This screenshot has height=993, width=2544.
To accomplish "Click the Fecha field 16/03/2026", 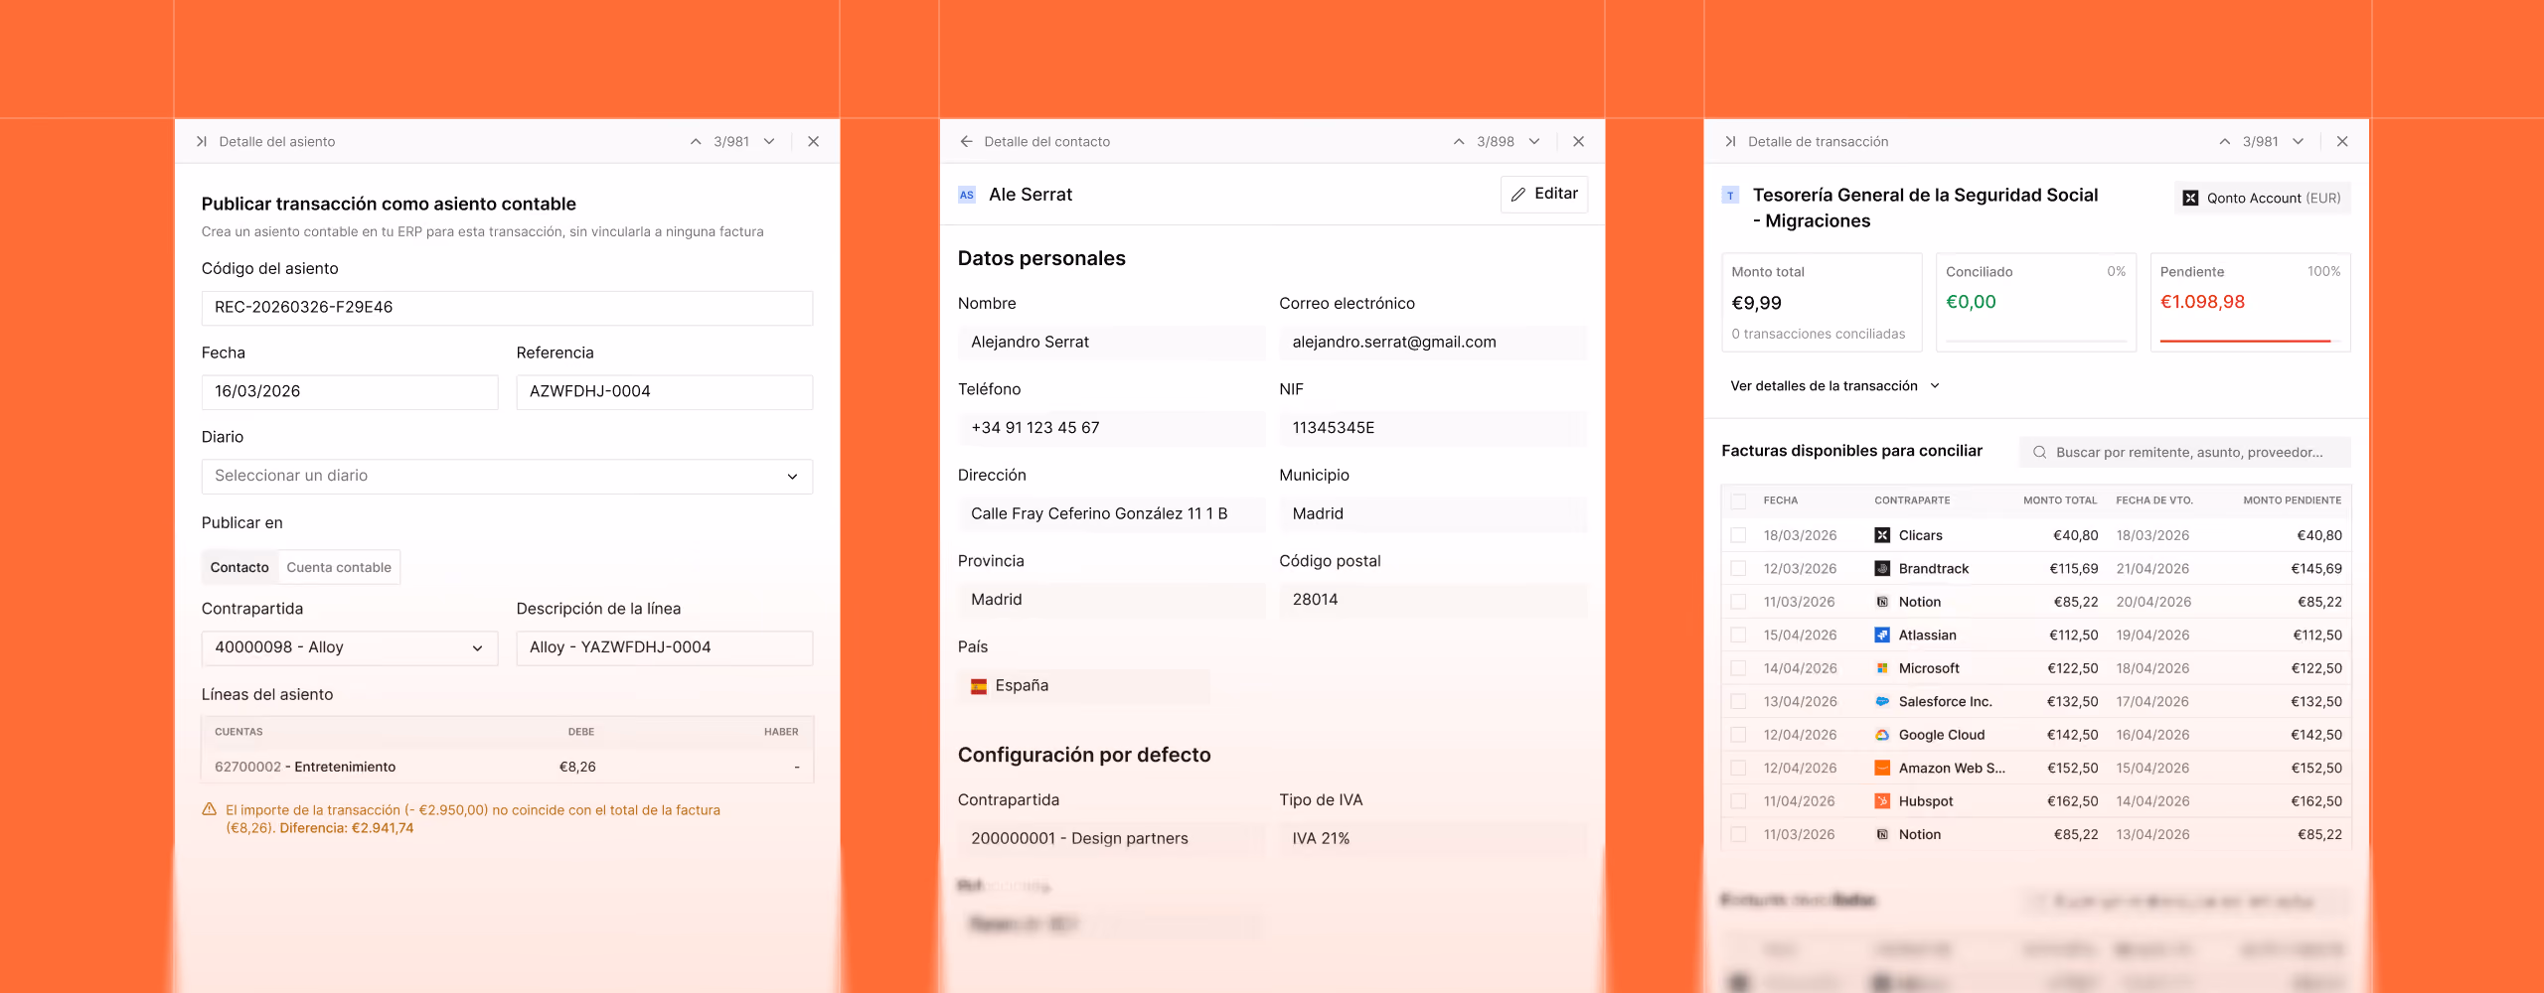I will coord(350,392).
